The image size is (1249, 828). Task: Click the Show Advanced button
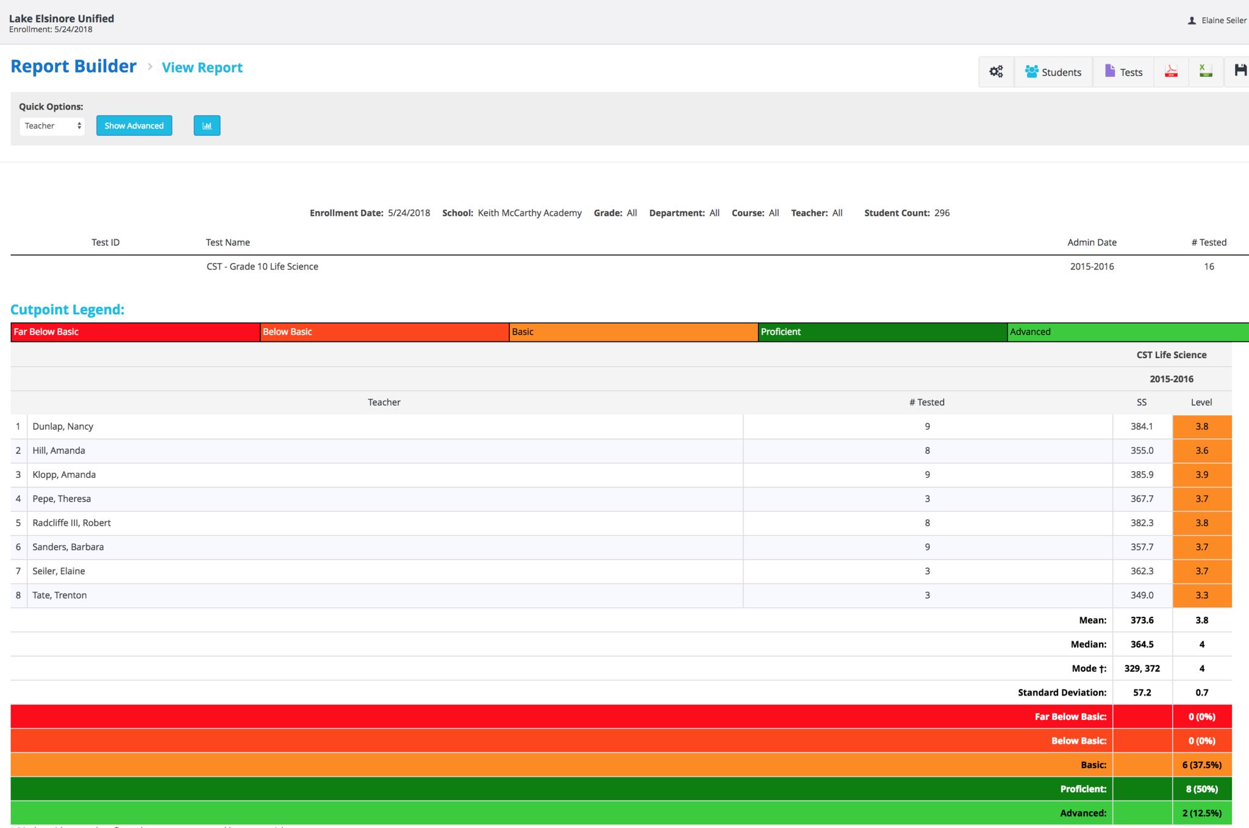coord(134,126)
